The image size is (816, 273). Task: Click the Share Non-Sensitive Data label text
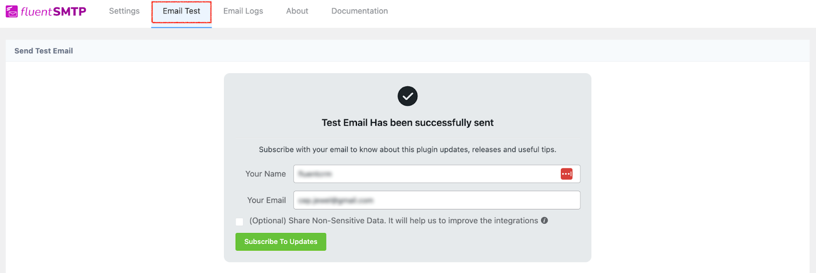(393, 221)
